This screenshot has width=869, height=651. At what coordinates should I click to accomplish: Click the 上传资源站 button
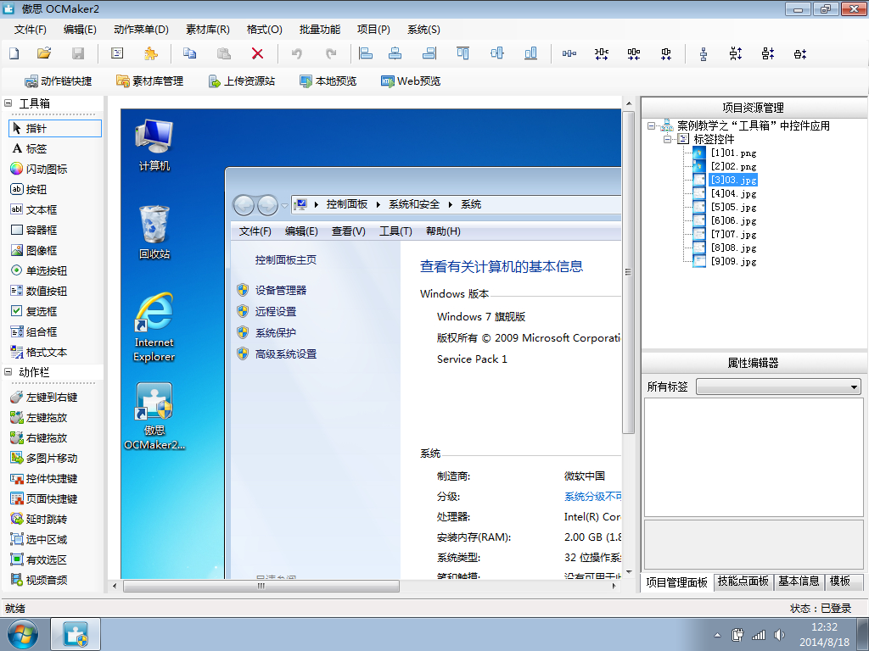coord(242,81)
